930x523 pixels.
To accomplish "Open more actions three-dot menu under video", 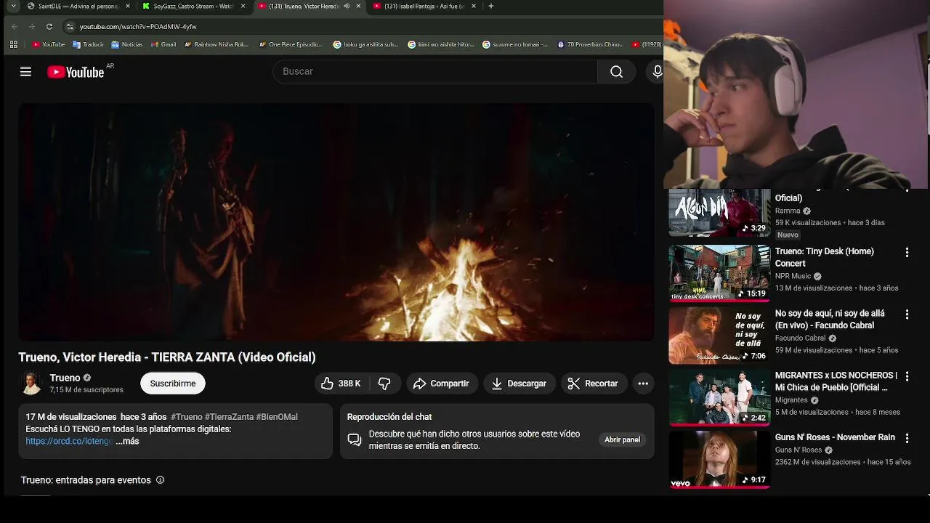I will click(x=643, y=384).
